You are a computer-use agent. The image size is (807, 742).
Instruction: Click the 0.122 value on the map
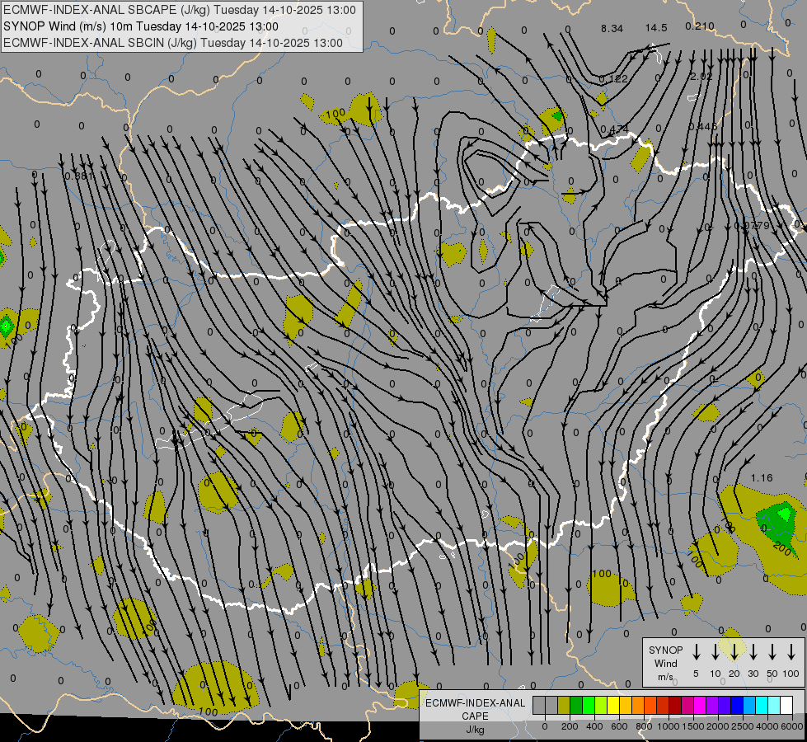pos(613,79)
